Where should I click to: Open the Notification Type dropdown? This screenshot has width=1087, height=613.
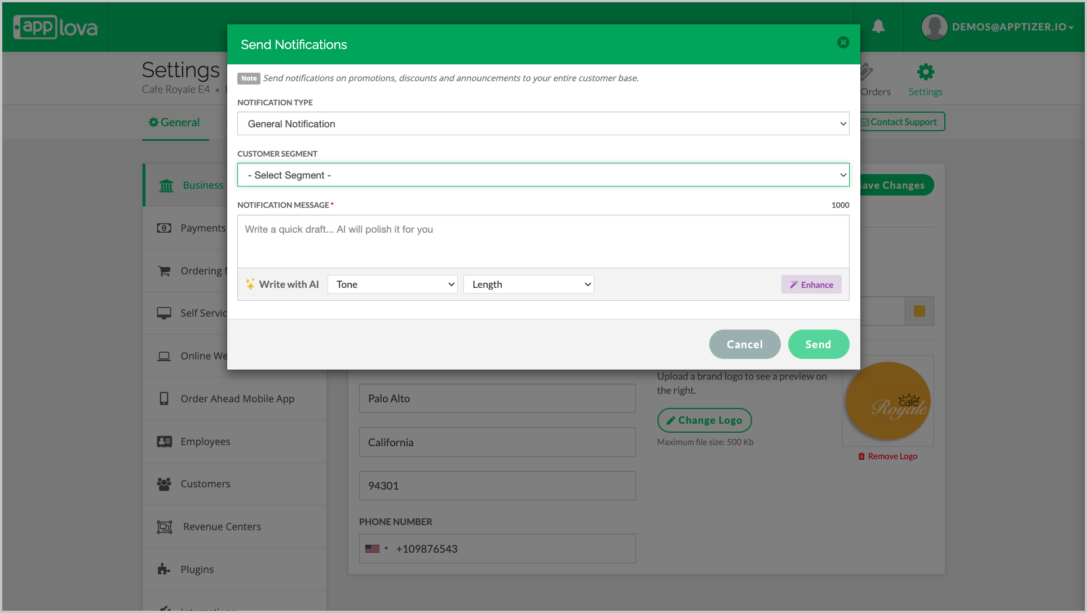pyautogui.click(x=543, y=124)
